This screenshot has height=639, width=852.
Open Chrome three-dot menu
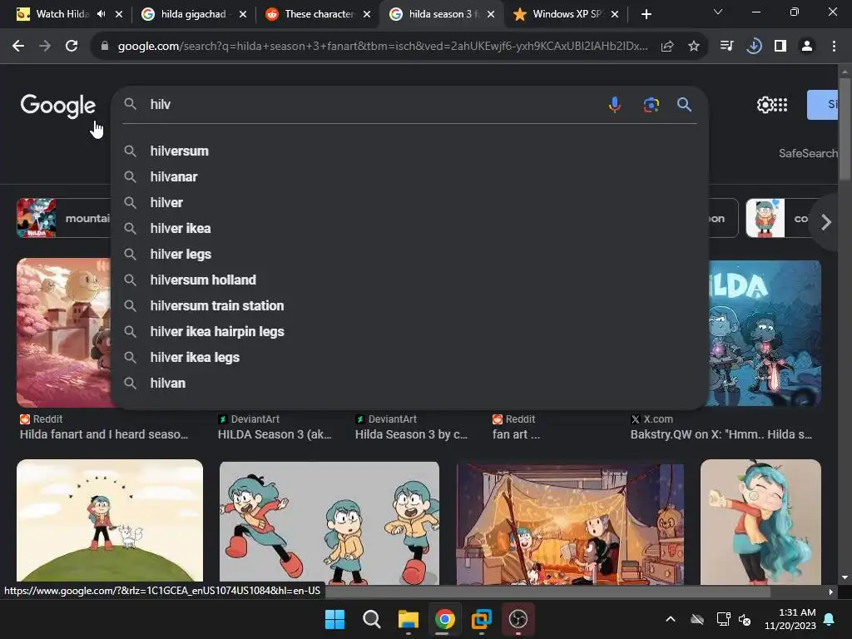[x=834, y=47]
